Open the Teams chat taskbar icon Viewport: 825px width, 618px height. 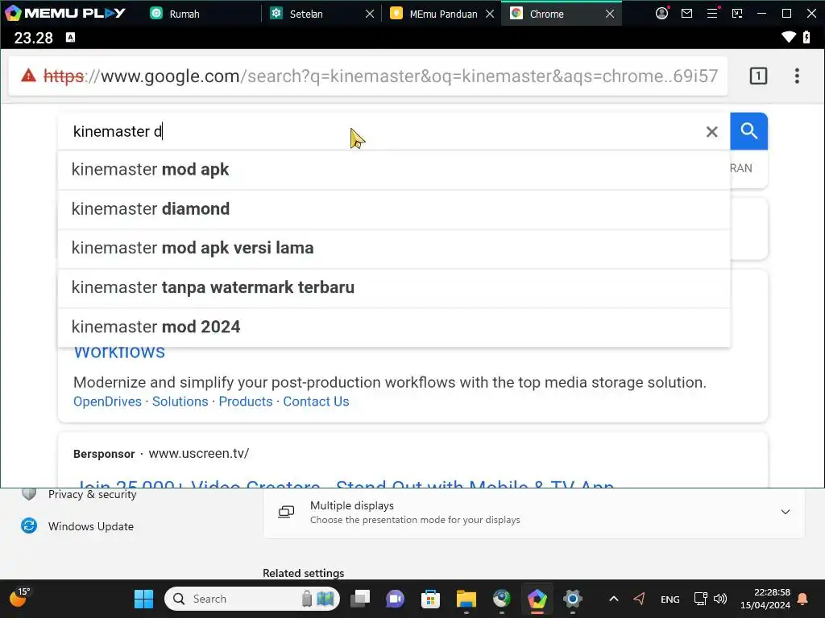(x=395, y=599)
